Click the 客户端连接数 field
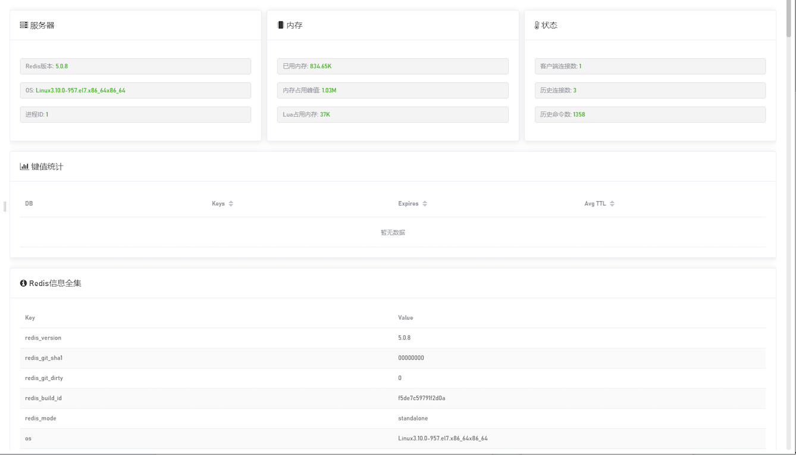This screenshot has height=455, width=796. [650, 66]
